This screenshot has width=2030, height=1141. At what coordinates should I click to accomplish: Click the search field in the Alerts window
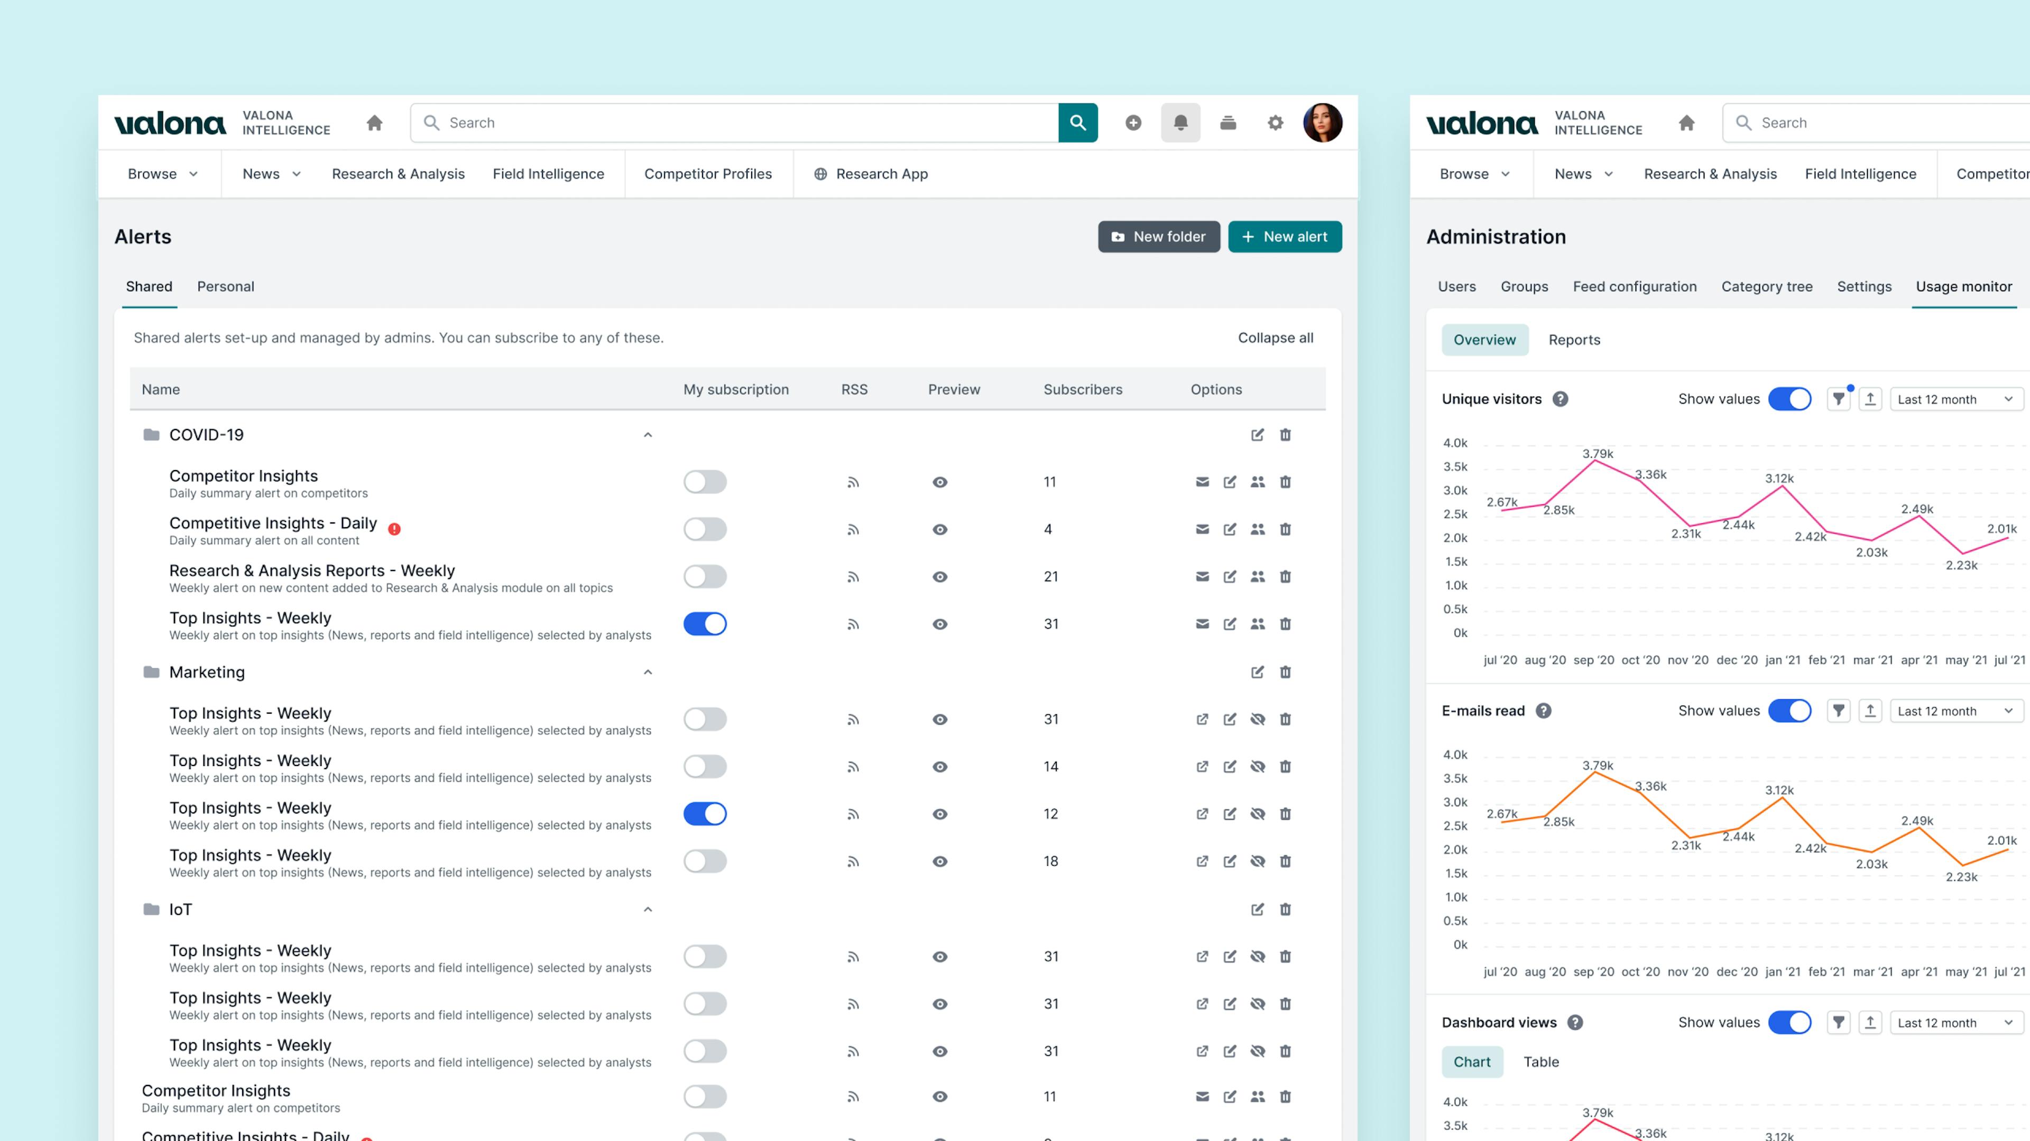pyautogui.click(x=734, y=123)
